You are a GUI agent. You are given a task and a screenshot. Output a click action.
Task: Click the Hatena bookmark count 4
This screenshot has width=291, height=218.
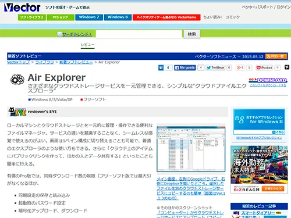(168, 67)
